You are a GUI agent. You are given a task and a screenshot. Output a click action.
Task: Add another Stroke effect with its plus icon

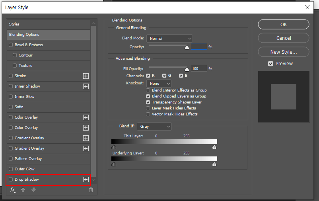click(86, 76)
